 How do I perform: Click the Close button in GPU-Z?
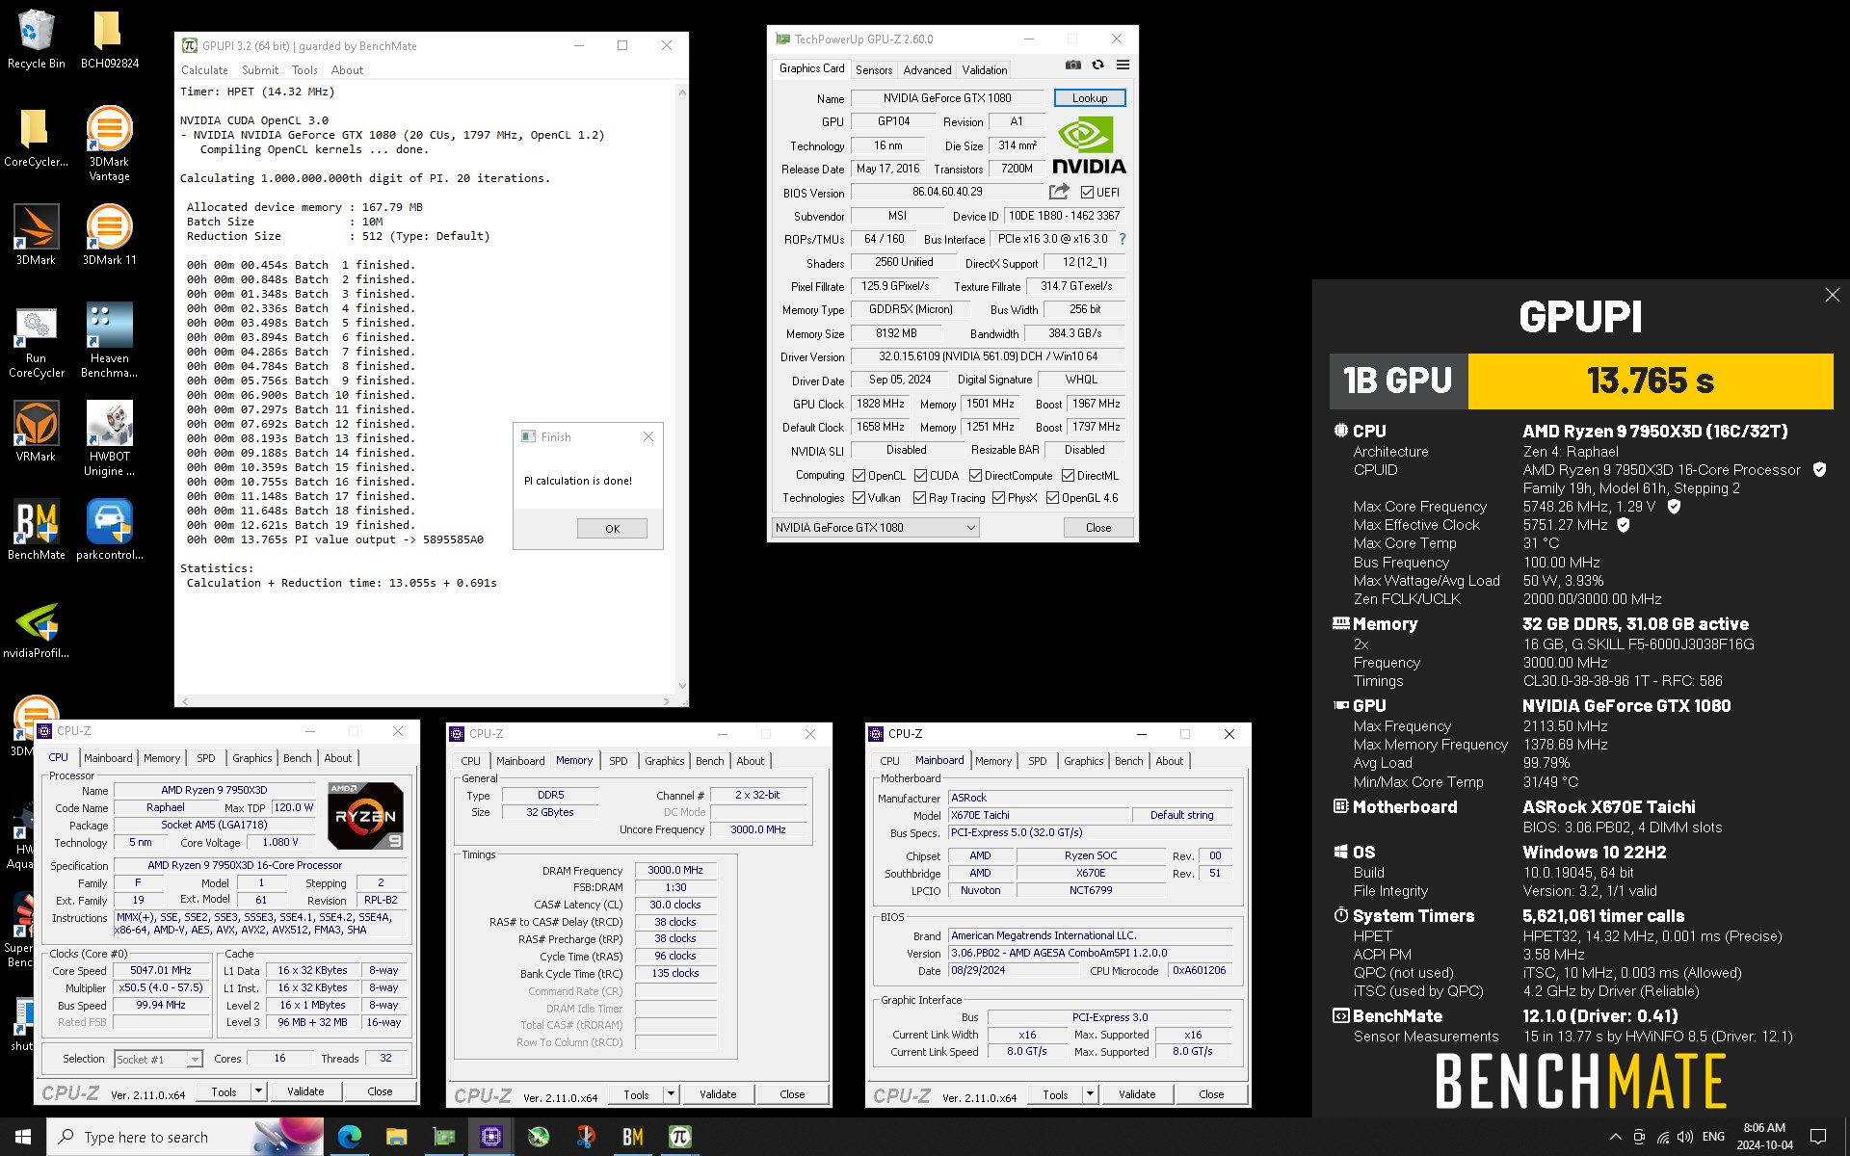[x=1098, y=528]
